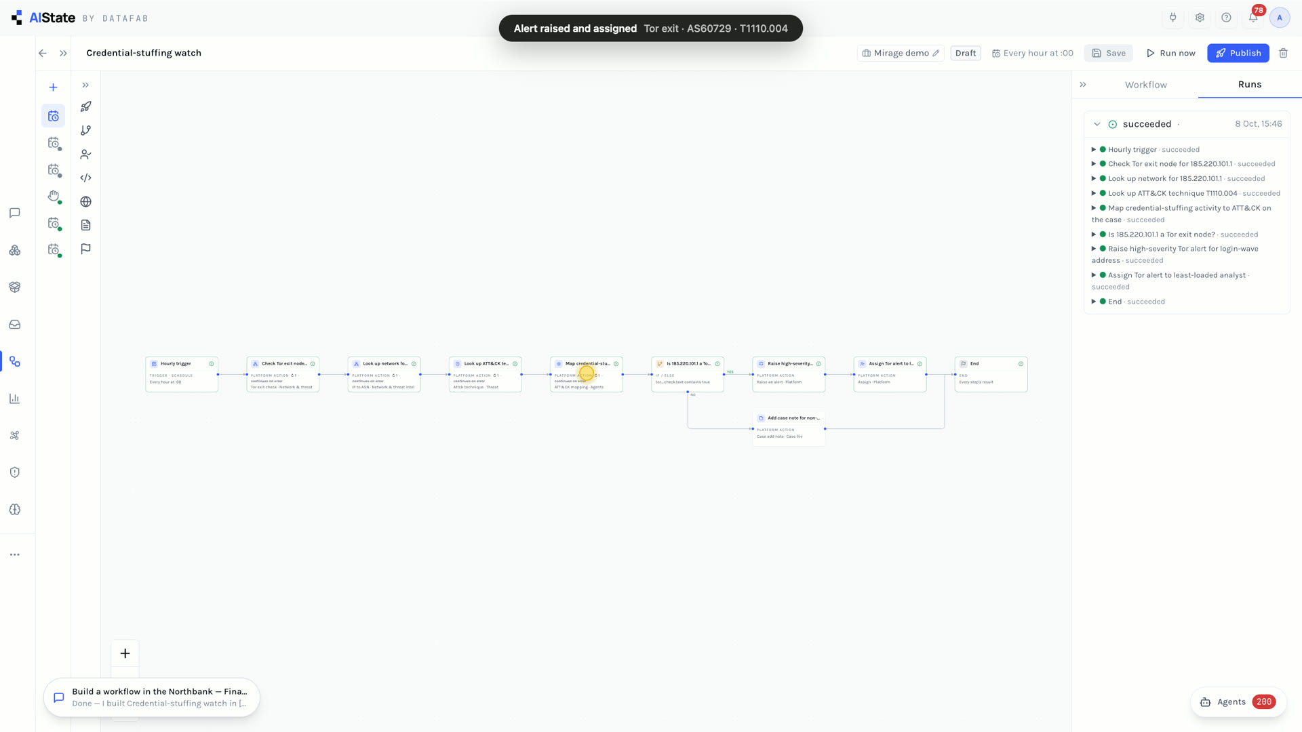The image size is (1302, 732).
Task: Select the rocket icon in node palette
Action: [85, 107]
